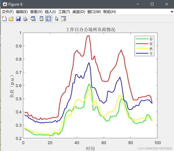174x151 pixels.
Task: Select the blue 冬 line in legend
Action: point(142,53)
